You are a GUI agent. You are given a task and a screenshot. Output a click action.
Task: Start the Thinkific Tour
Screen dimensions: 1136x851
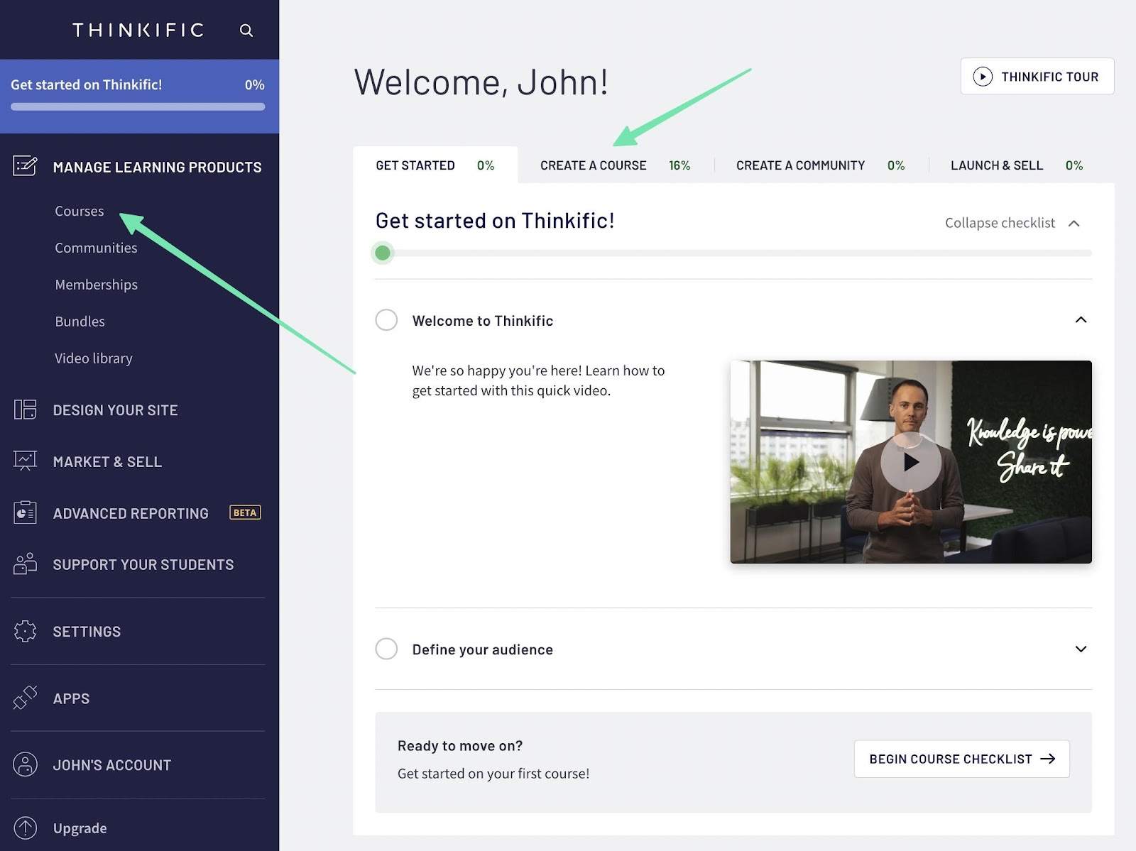point(1037,77)
